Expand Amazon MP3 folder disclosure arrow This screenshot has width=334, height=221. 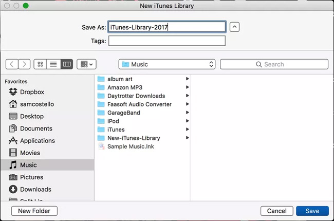(x=187, y=87)
